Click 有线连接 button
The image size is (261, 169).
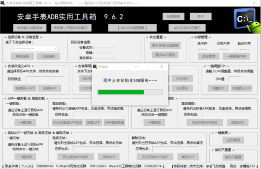tap(22, 56)
